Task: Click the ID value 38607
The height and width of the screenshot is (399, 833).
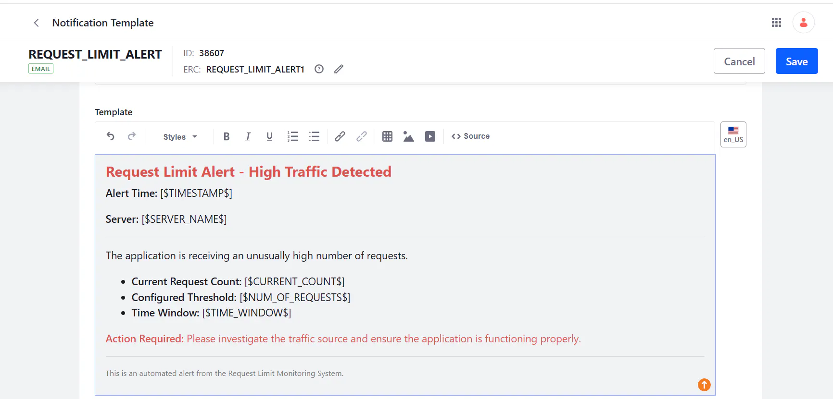Action: (212, 53)
